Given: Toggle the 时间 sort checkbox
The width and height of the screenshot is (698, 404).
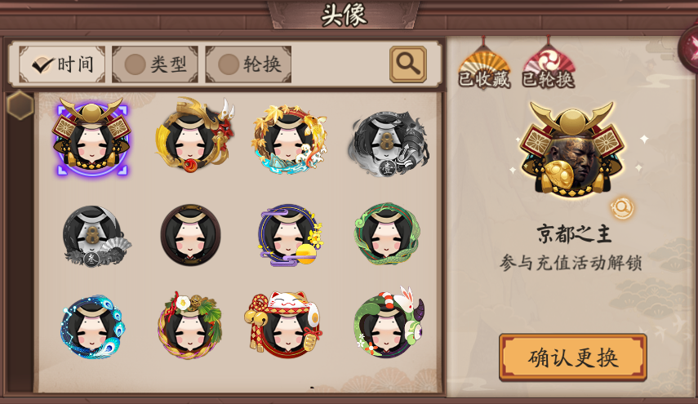Looking at the screenshot, I should tap(62, 64).
